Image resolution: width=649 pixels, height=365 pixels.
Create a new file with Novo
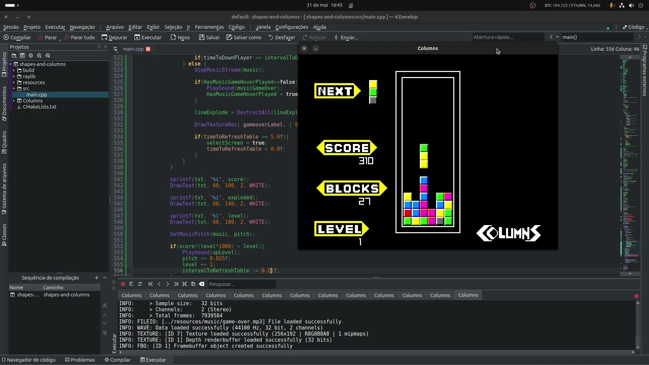coord(180,37)
